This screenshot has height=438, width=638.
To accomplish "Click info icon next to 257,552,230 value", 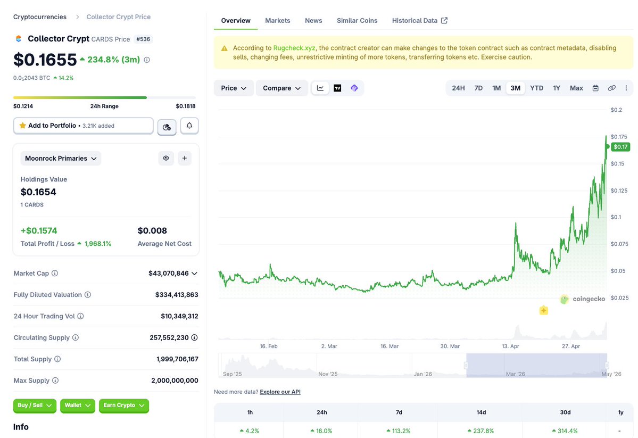I will (195, 337).
